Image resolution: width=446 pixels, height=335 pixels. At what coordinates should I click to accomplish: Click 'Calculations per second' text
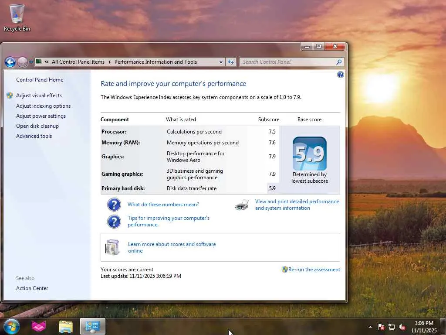pyautogui.click(x=194, y=132)
